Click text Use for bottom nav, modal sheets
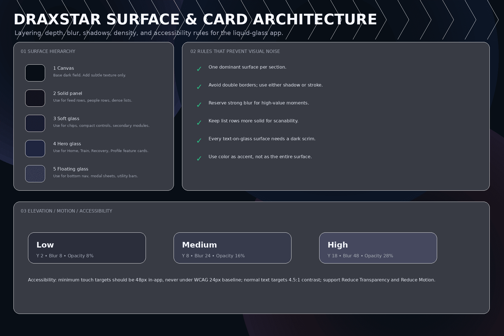The image size is (504, 336). [x=95, y=176]
